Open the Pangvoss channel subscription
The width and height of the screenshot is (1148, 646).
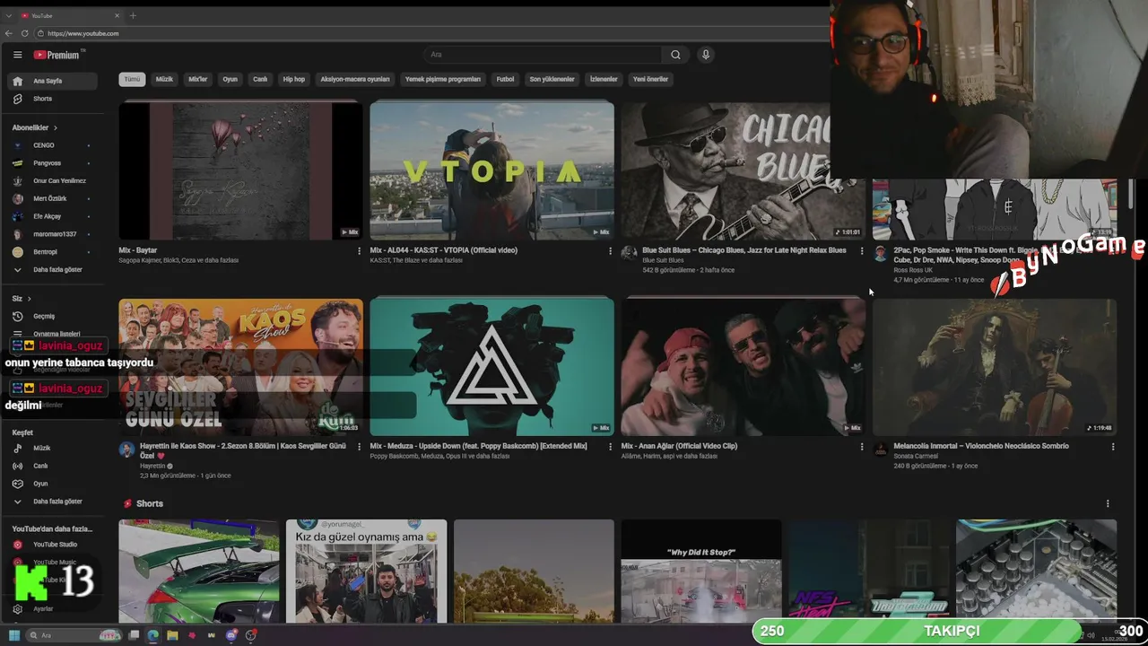coord(50,163)
